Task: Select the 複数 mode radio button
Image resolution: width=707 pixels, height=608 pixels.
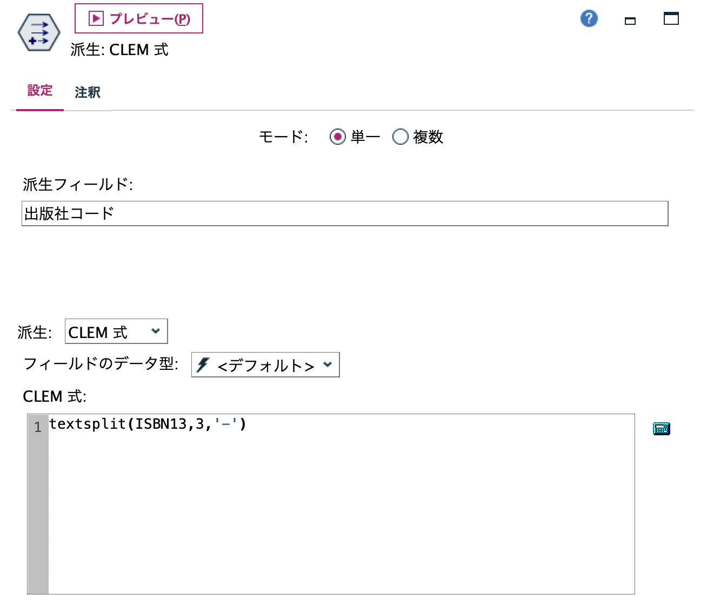Action: click(400, 137)
